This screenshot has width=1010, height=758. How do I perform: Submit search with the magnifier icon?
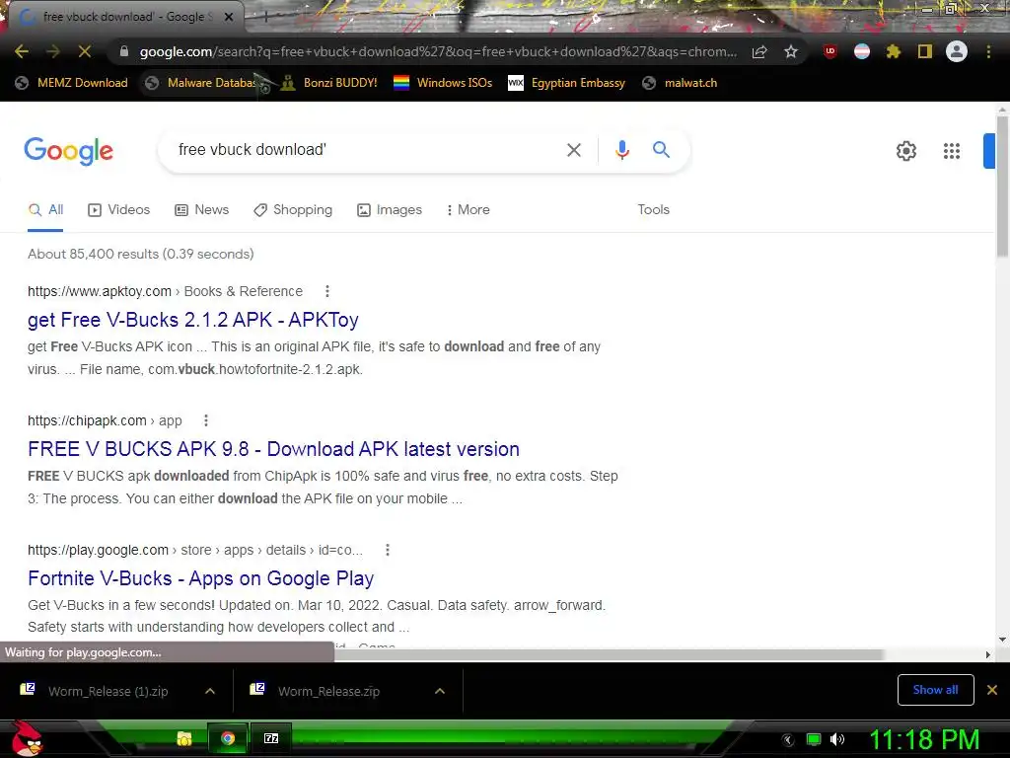[x=661, y=150]
